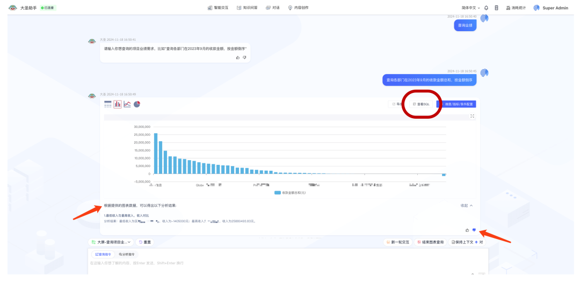Open the 知识问答 tab
Viewport: 580px width, 282px height.
(x=247, y=8)
